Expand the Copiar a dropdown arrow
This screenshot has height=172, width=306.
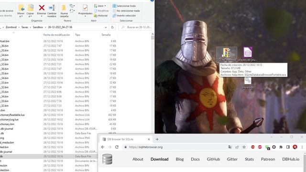coord(31,16)
